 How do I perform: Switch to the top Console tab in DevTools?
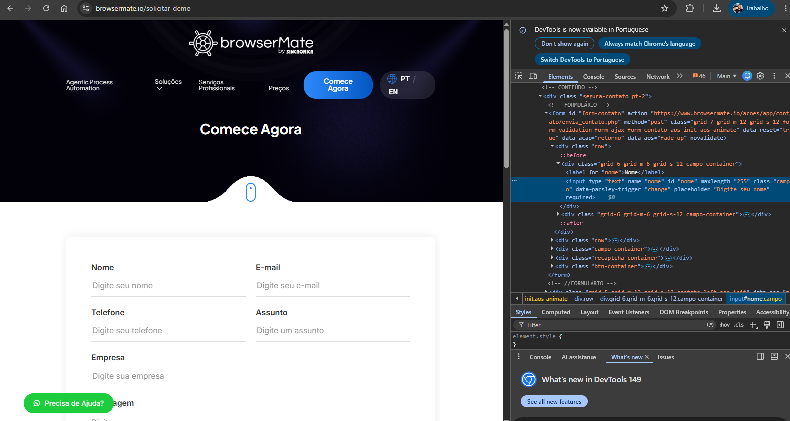coord(593,76)
